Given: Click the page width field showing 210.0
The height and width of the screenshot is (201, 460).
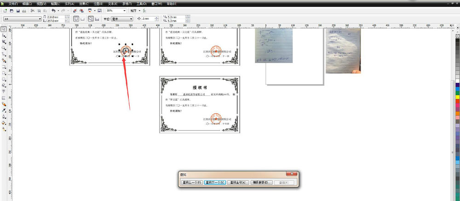Looking at the screenshot, I should tap(55, 17).
